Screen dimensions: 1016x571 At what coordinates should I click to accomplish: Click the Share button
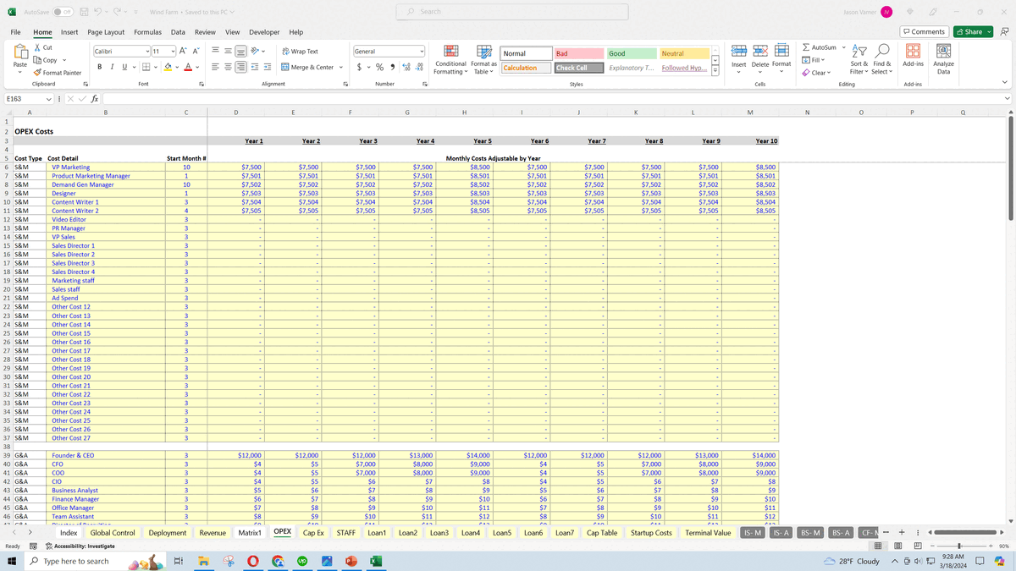pyautogui.click(x=970, y=31)
